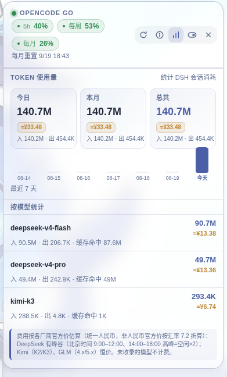Select the 08-16 chart date
Viewport: 227px width, 377px height.
[x=83, y=178]
